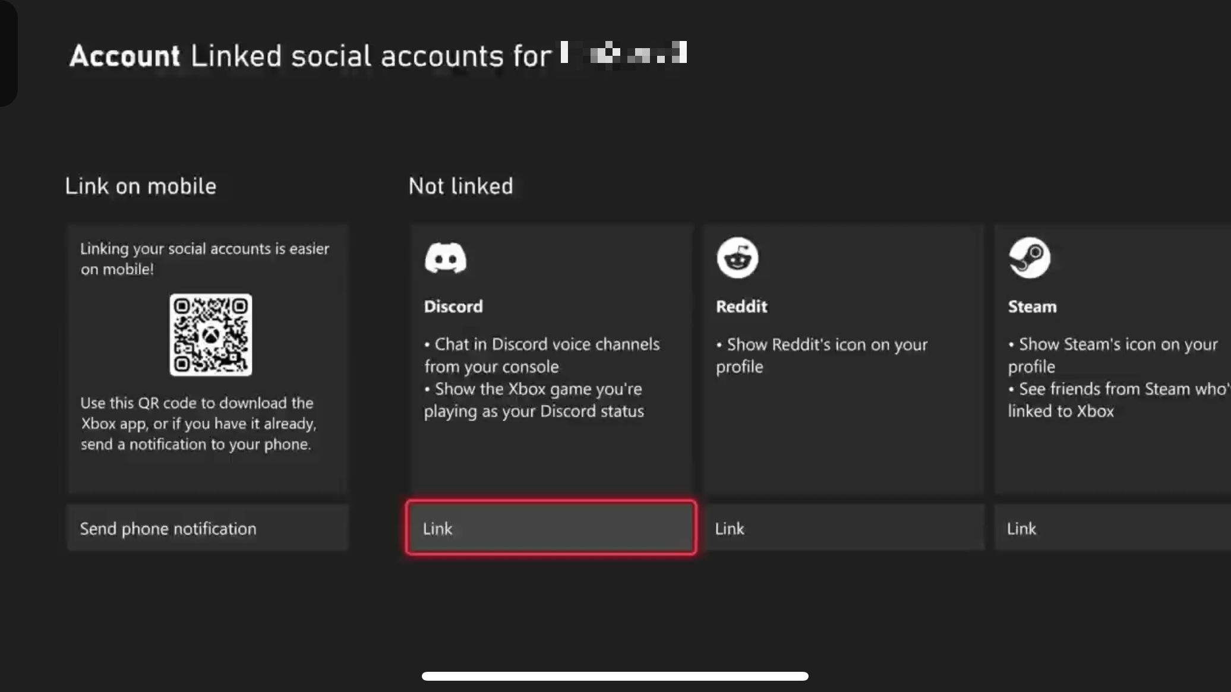
Task: Click the Xbox logo inside the QR code
Action: (212, 334)
